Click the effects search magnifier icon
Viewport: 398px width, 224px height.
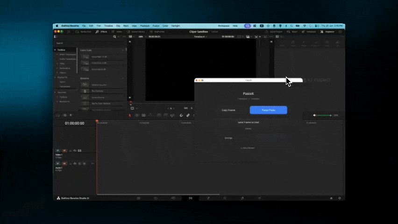pos(114,36)
